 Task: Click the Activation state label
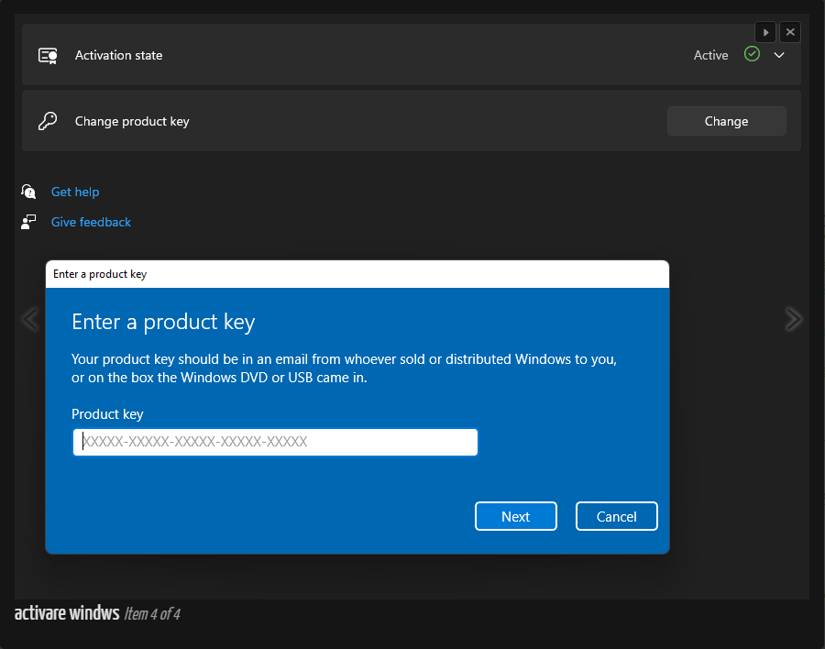coord(119,55)
